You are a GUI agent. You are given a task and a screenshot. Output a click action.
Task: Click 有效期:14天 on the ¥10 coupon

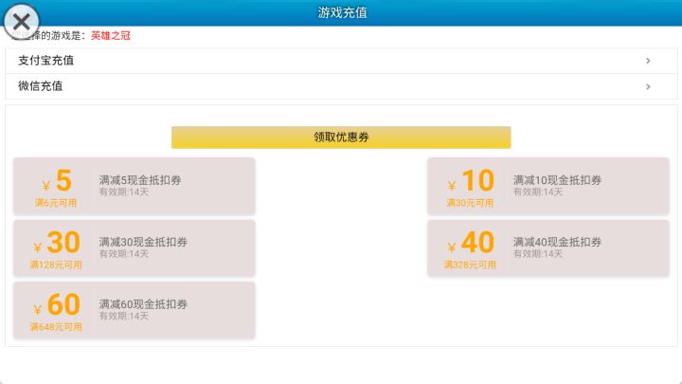(x=538, y=192)
